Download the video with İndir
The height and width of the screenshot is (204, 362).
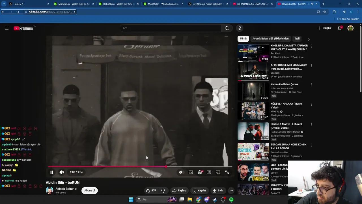(218, 190)
